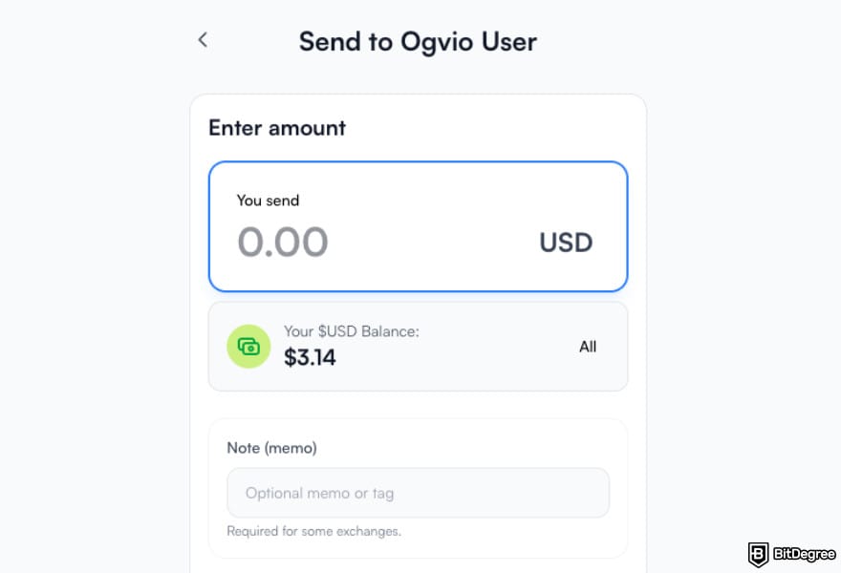841x573 pixels.
Task: Select the USD label beside the amount
Action: point(566,243)
